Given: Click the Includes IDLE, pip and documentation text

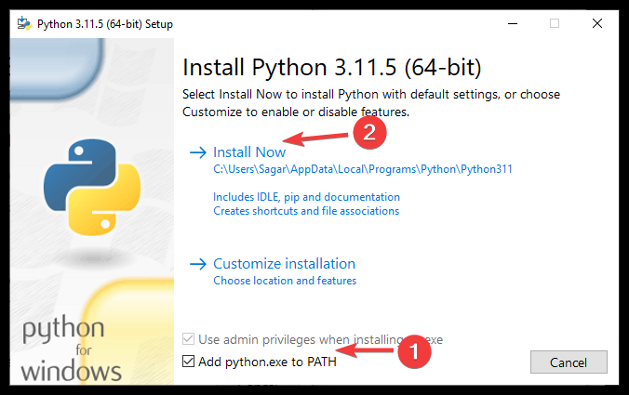Looking at the screenshot, I should [306, 197].
